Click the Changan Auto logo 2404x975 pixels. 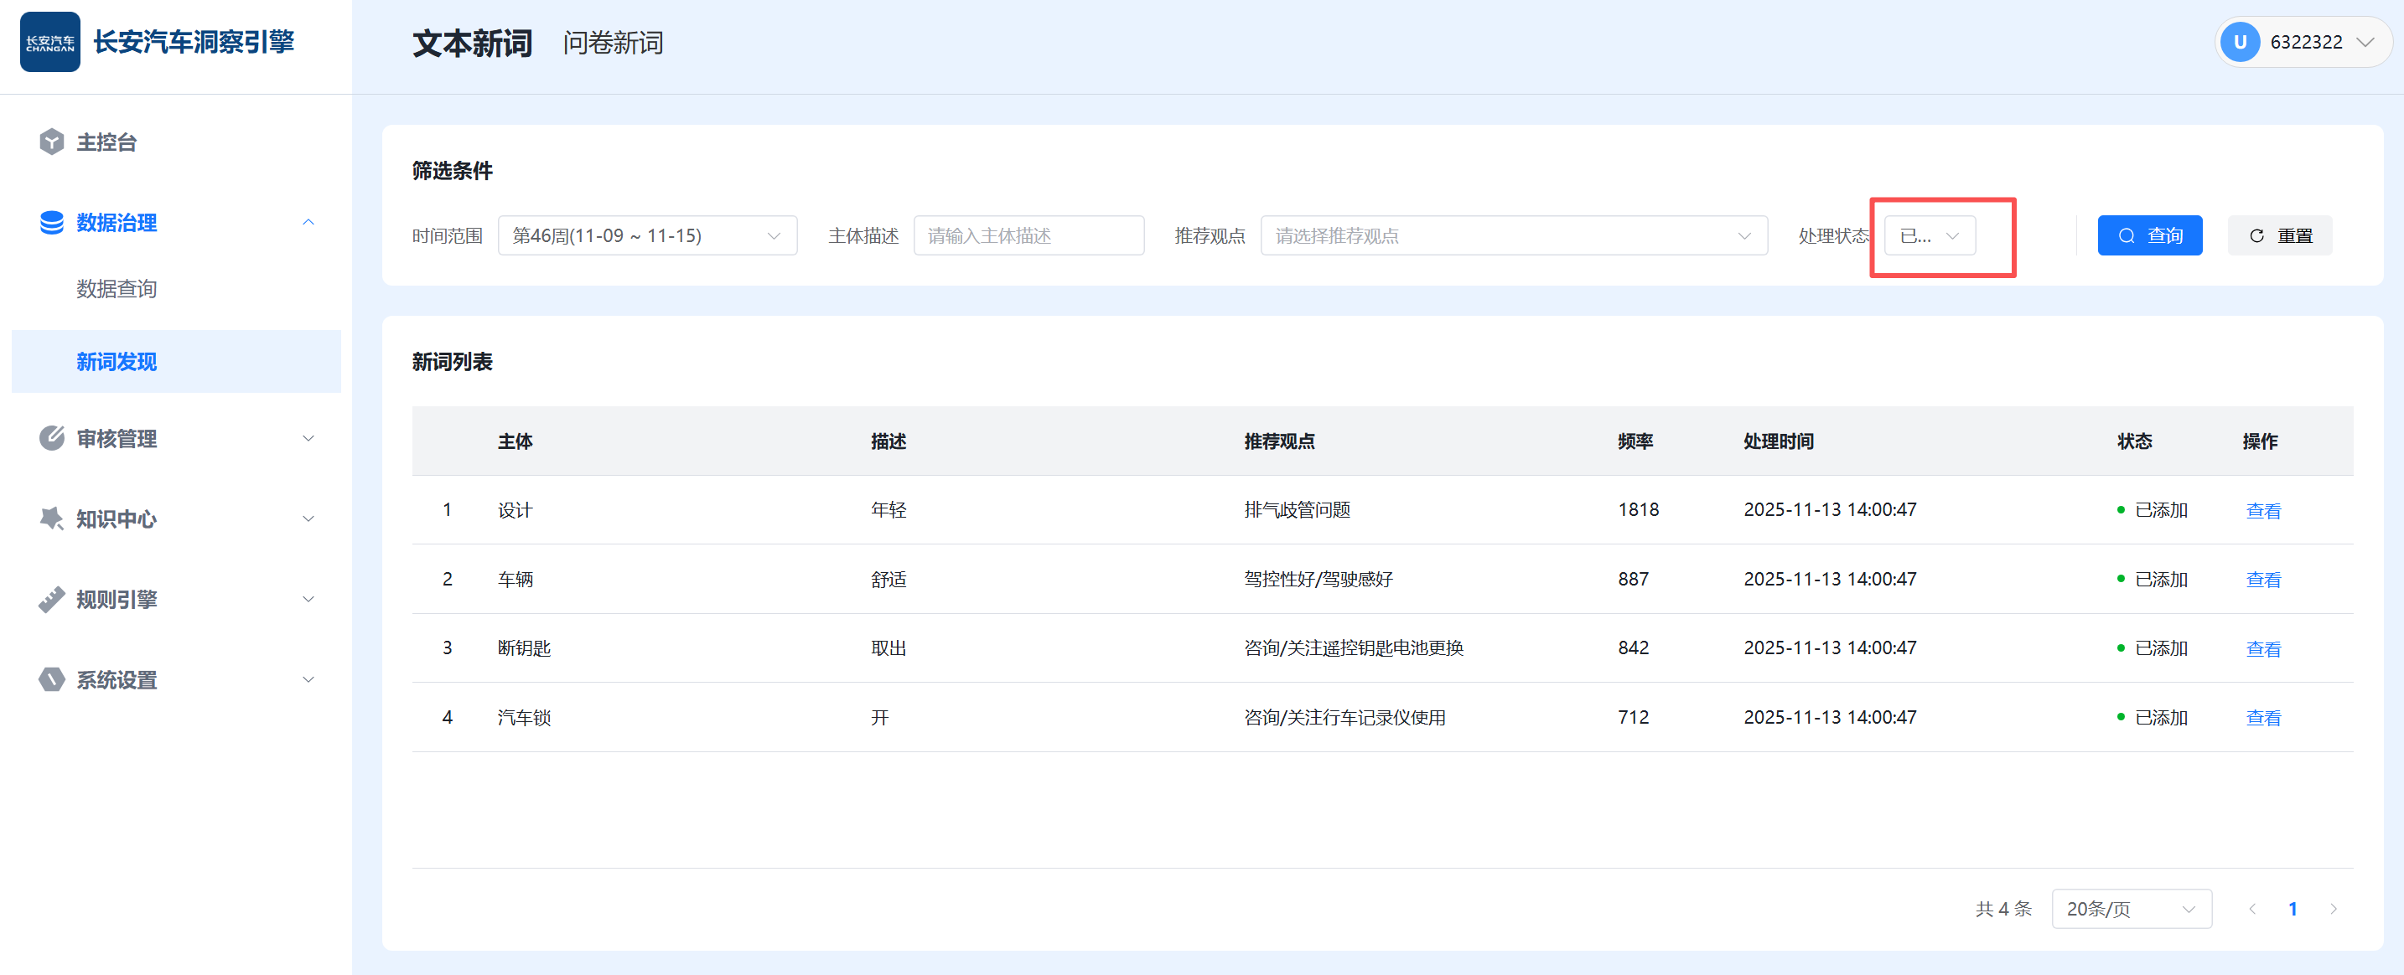coord(49,41)
